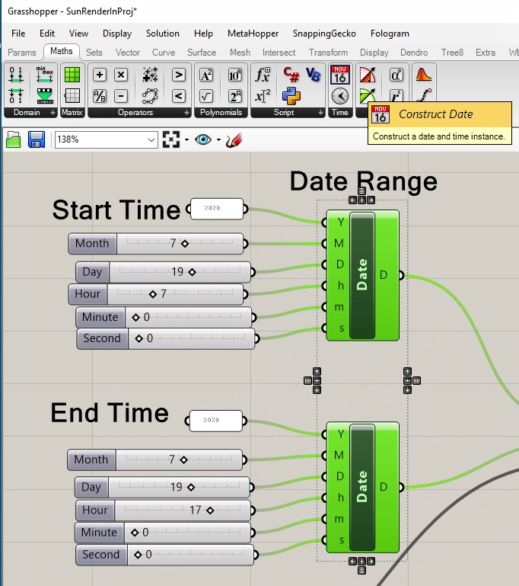This screenshot has height=586, width=519.
Task: Select the Smaller Than operator icon
Action: pos(179,96)
